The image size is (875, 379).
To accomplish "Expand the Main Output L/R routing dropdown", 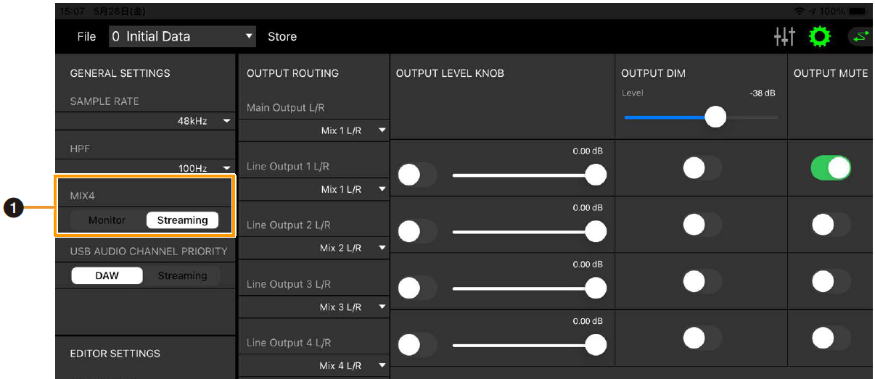I will (x=352, y=130).
